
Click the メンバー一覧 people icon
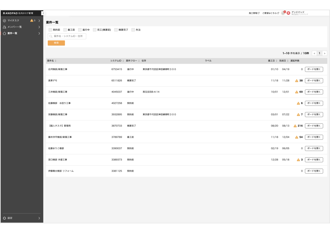(4, 27)
